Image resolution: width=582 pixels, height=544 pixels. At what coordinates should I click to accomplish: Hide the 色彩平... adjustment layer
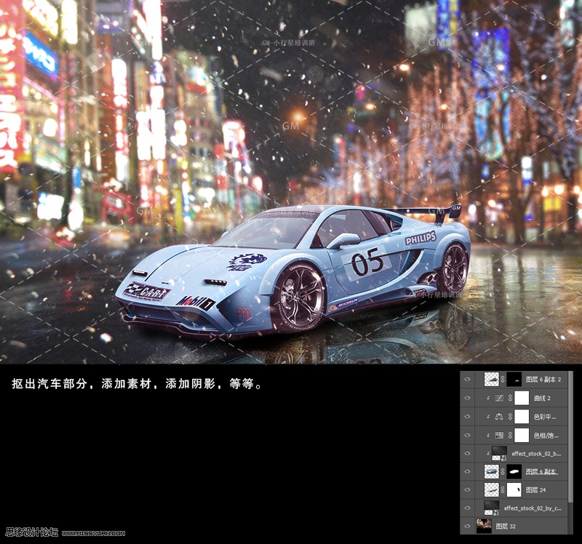click(x=467, y=416)
